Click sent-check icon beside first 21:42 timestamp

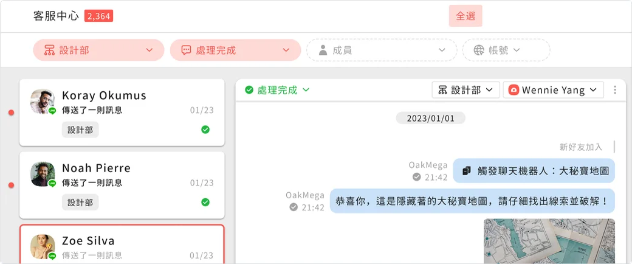[417, 177]
